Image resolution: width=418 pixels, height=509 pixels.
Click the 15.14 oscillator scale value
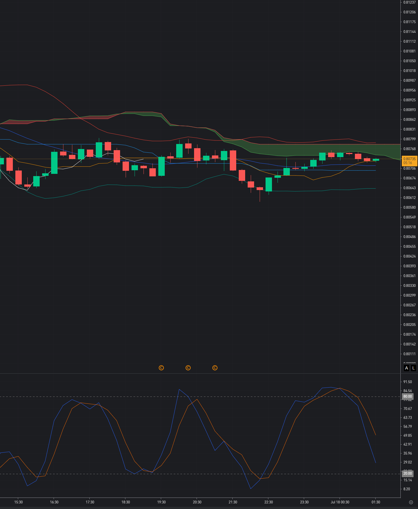point(408,480)
